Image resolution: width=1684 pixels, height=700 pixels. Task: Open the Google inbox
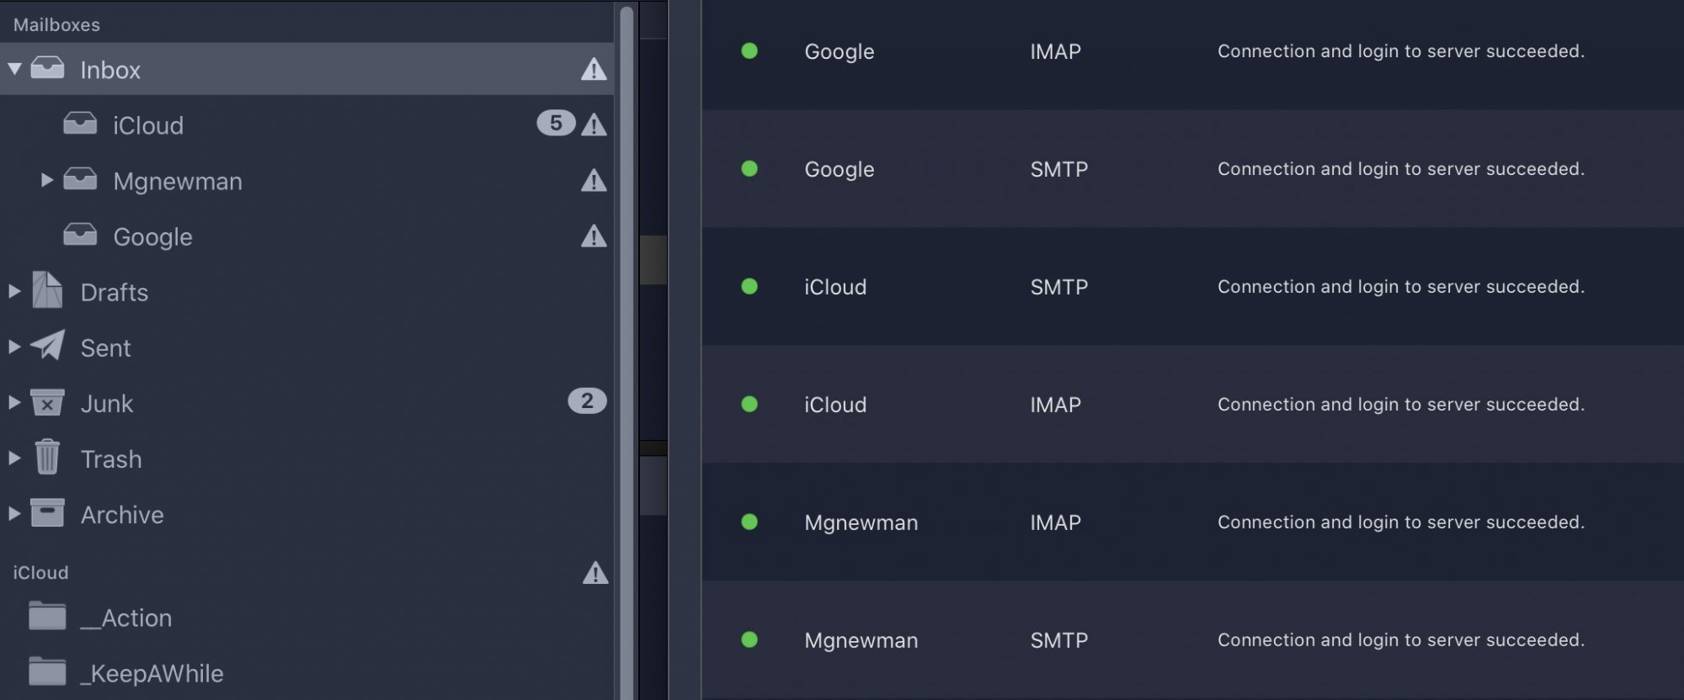(152, 237)
